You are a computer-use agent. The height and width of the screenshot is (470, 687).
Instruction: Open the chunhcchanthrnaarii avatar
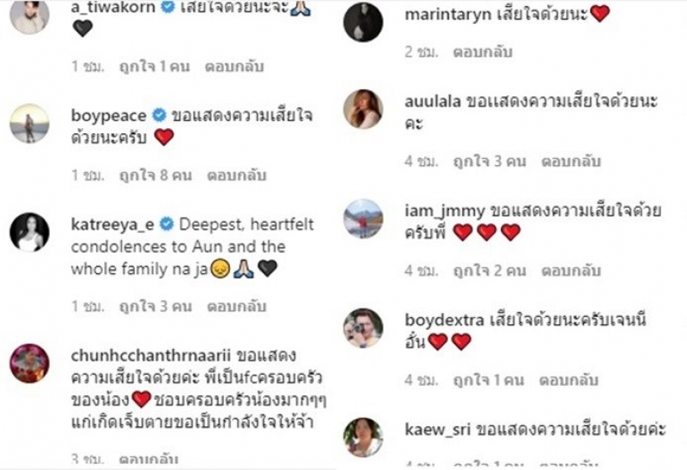pyautogui.click(x=29, y=363)
